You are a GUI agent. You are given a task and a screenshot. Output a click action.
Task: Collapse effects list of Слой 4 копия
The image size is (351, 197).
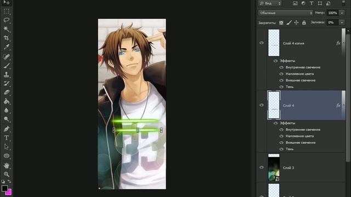point(344,43)
